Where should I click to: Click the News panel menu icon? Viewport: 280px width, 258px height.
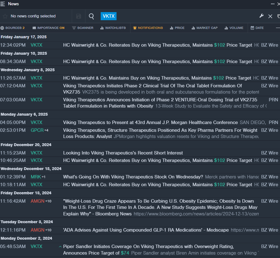click(3, 4)
